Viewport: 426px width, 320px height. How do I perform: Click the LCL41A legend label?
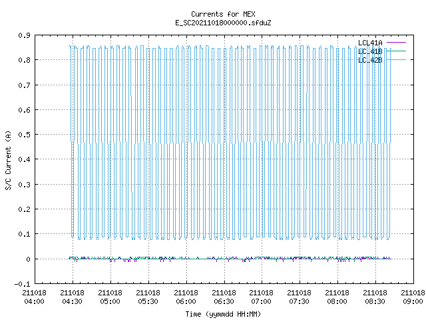click(x=370, y=43)
